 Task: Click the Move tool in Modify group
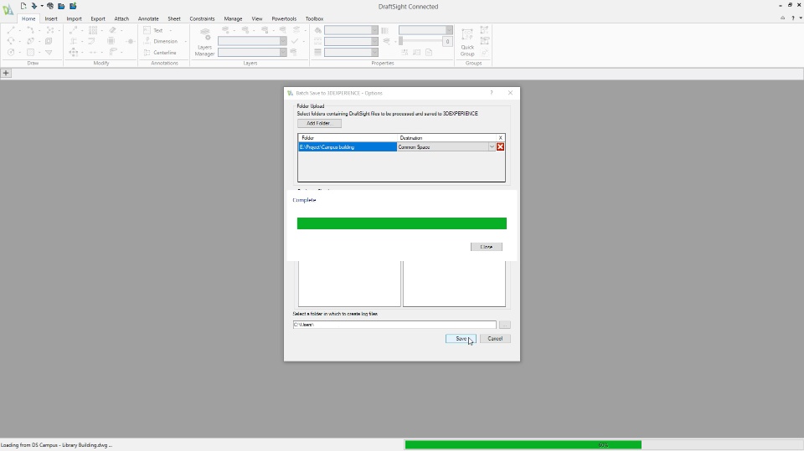[x=74, y=52]
